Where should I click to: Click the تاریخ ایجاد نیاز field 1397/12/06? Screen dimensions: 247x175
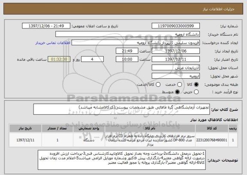point(176,51)
